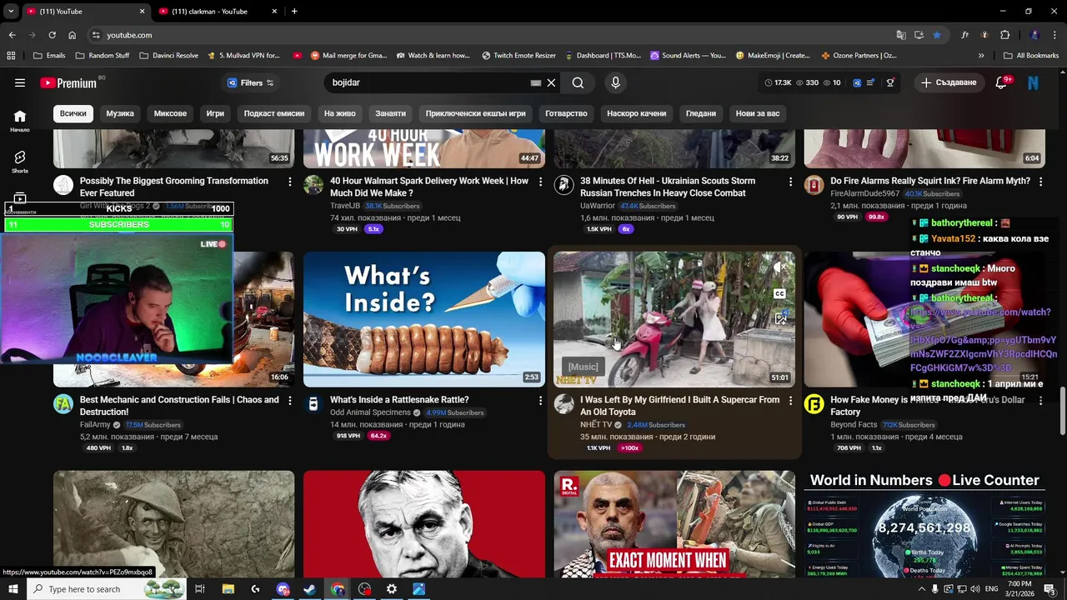This screenshot has width=1067, height=600.
Task: Clear the search box with X
Action: pyautogui.click(x=551, y=82)
